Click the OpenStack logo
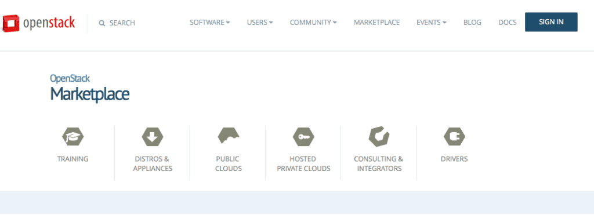 (x=39, y=23)
